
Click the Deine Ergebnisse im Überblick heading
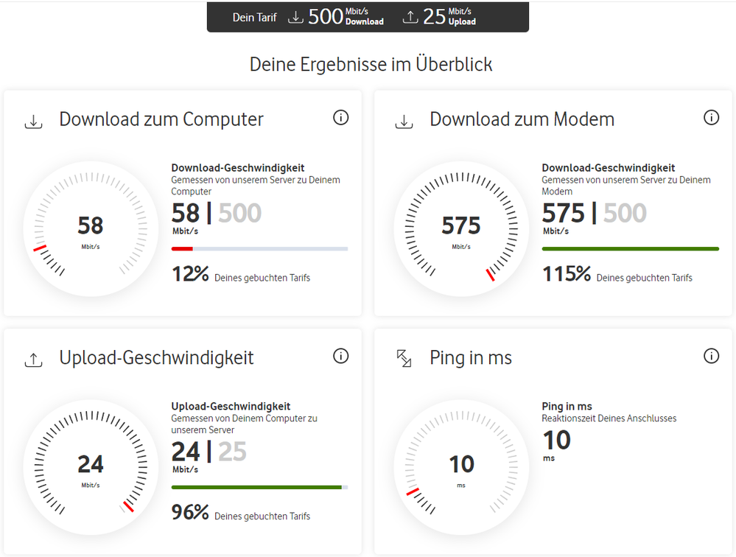[371, 65]
